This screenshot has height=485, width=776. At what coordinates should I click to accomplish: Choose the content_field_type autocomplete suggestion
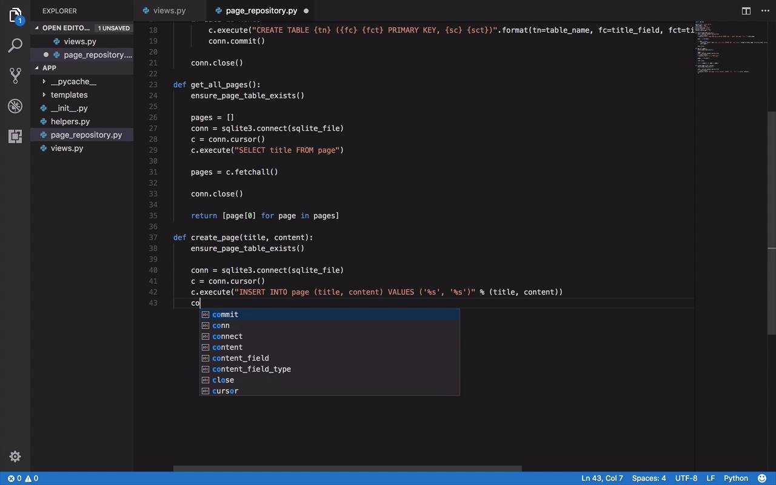[330, 369]
